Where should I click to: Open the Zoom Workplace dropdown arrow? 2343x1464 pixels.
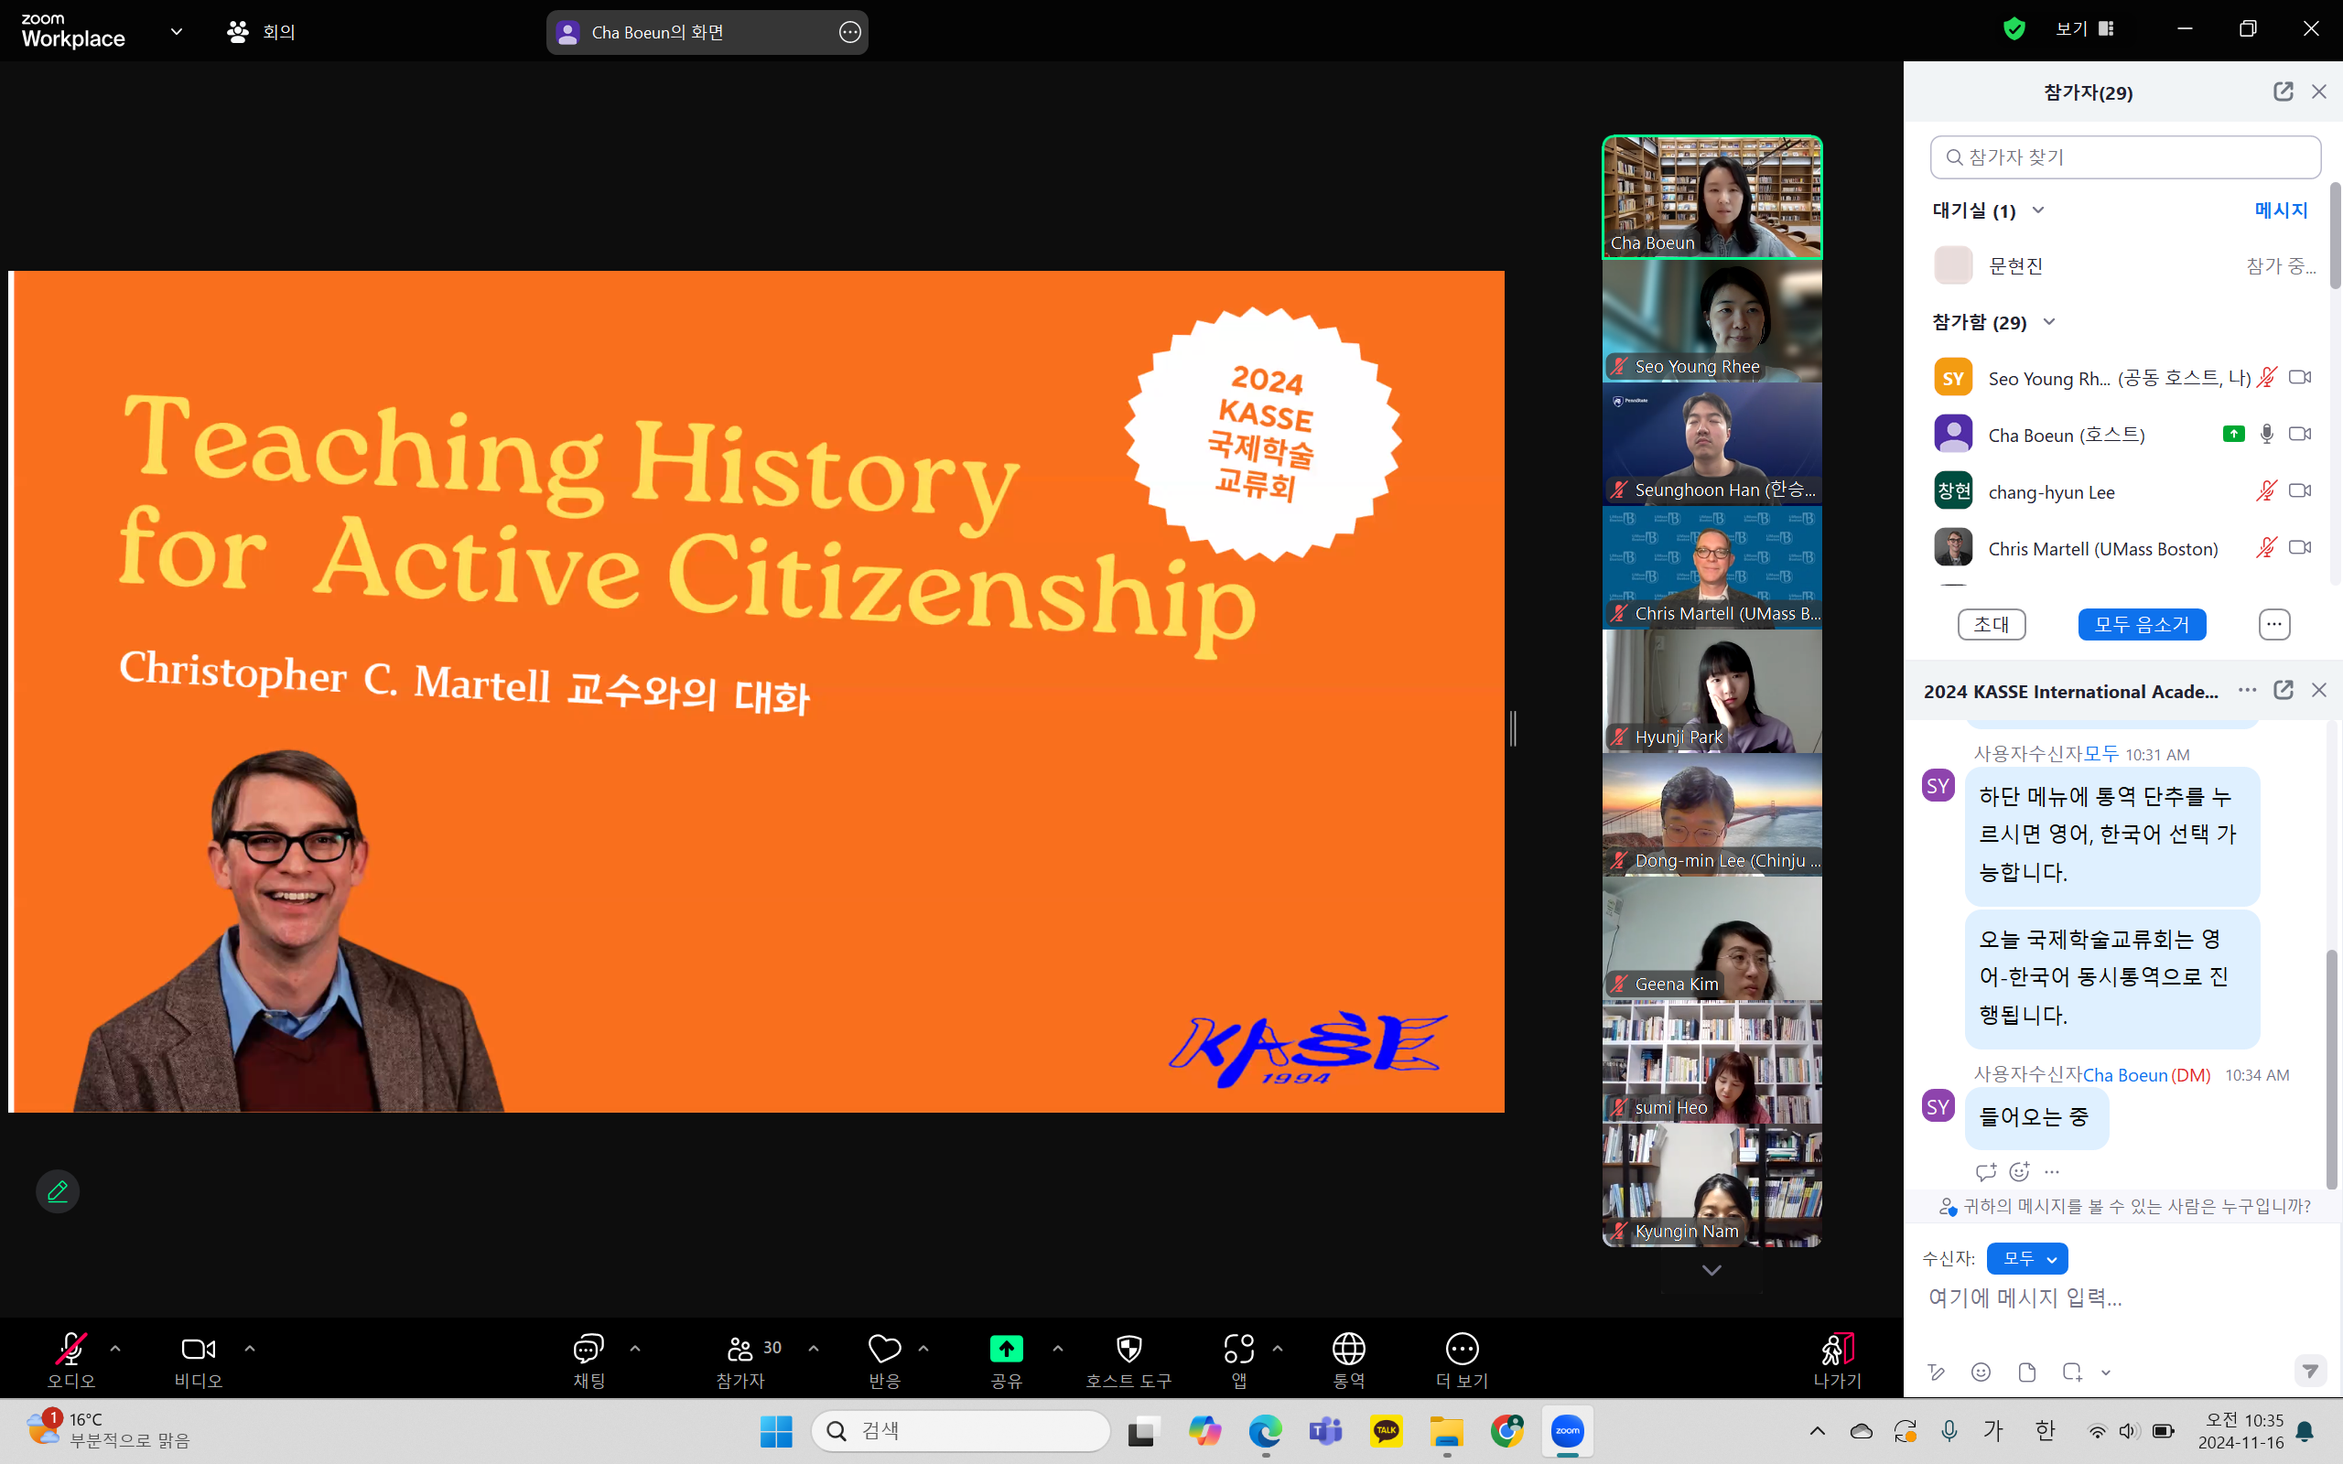[x=177, y=32]
